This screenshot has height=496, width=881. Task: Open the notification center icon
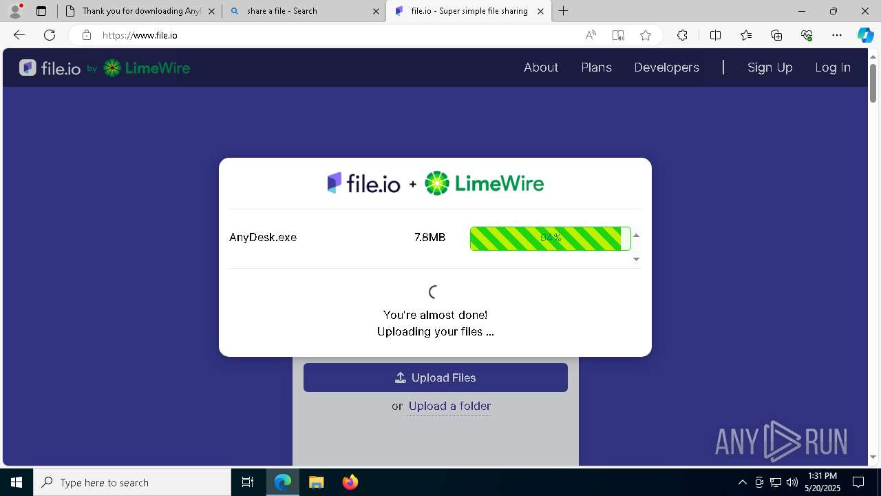pyautogui.click(x=858, y=482)
